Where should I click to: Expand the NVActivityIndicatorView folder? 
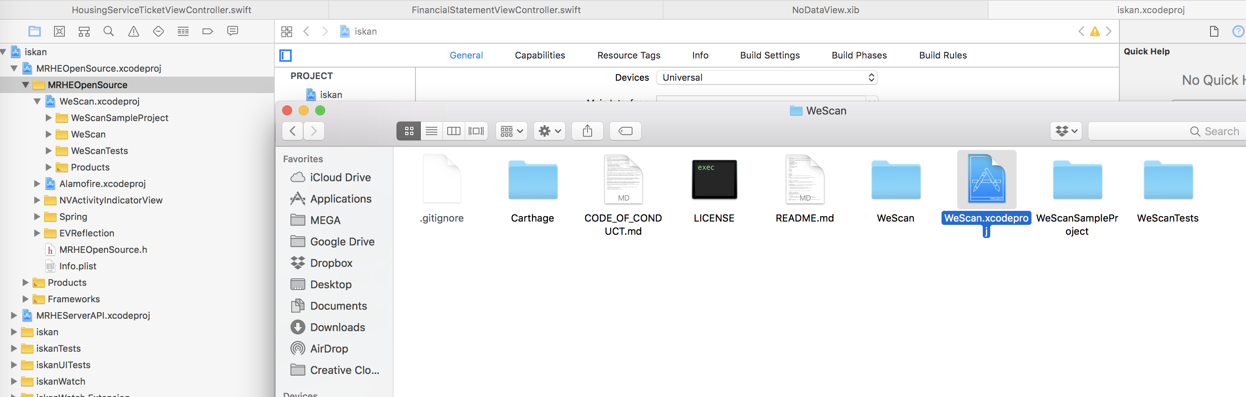pos(37,200)
